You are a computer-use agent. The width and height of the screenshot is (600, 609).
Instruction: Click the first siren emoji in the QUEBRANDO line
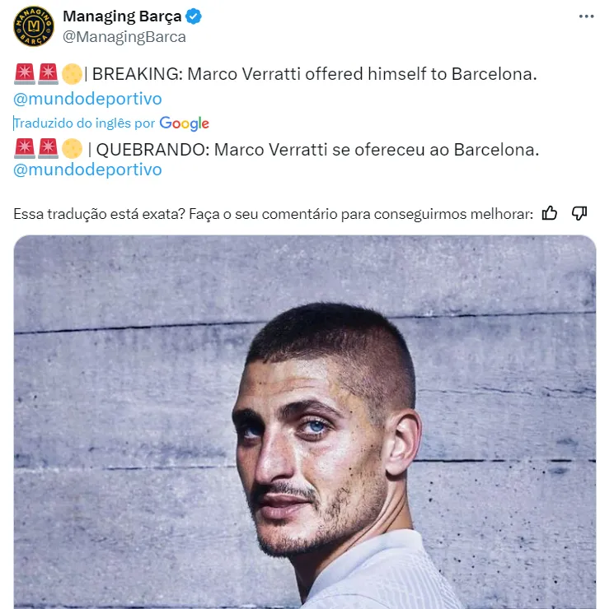(x=25, y=149)
